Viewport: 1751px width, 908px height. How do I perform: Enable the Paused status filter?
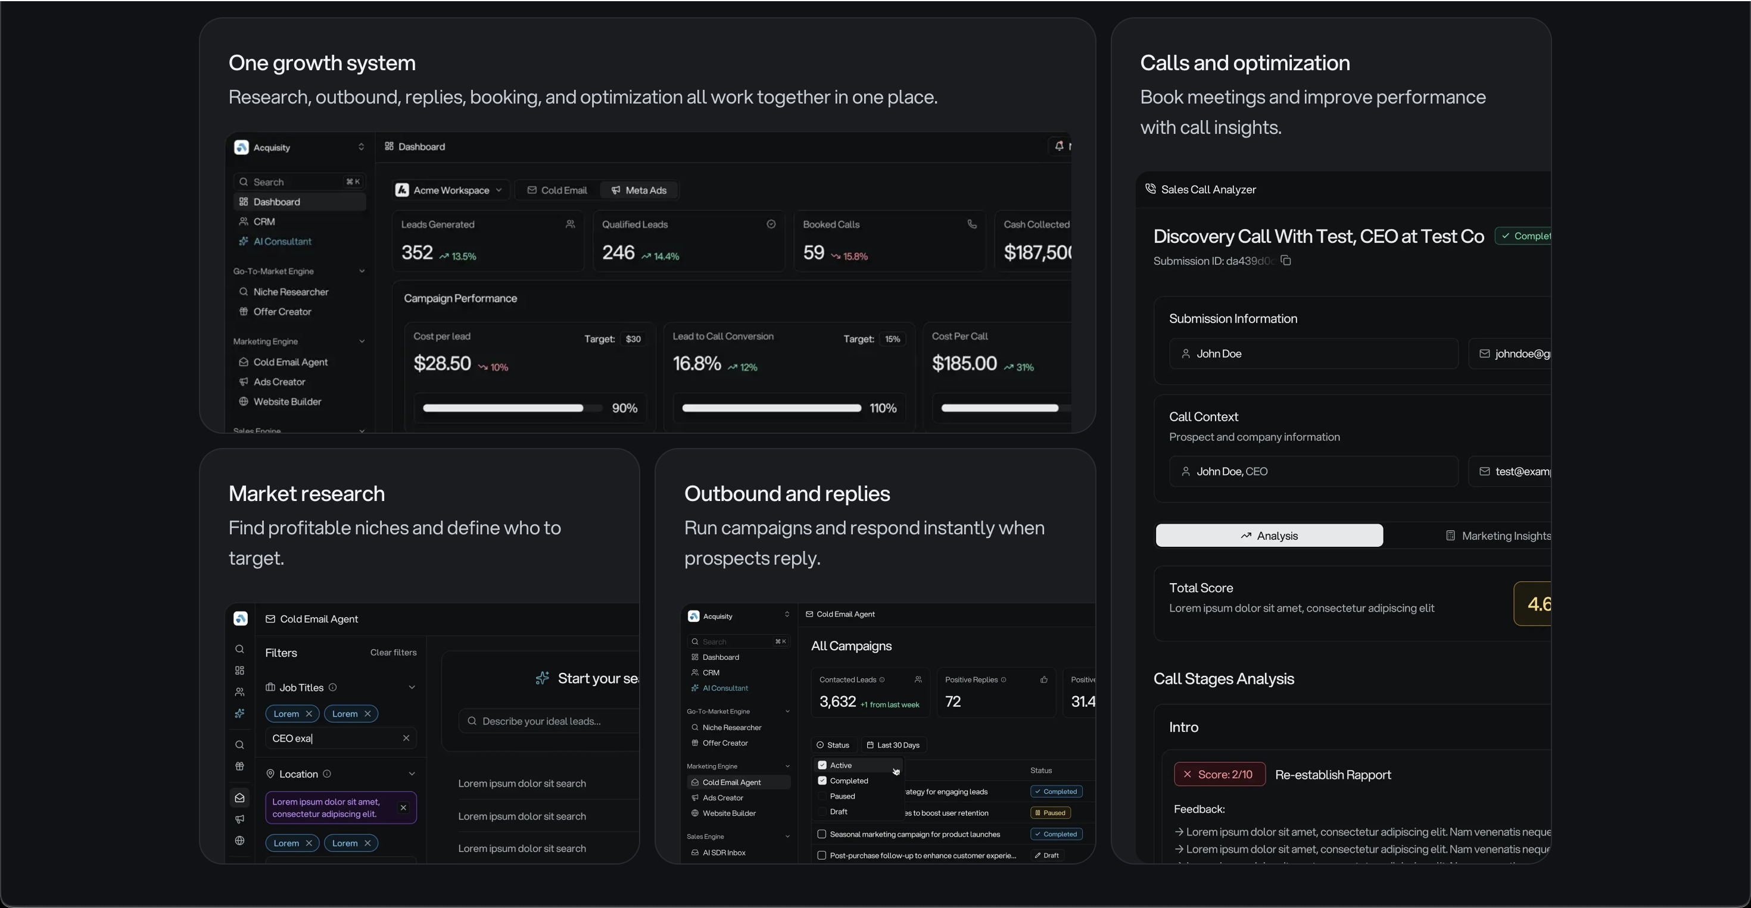click(x=822, y=796)
